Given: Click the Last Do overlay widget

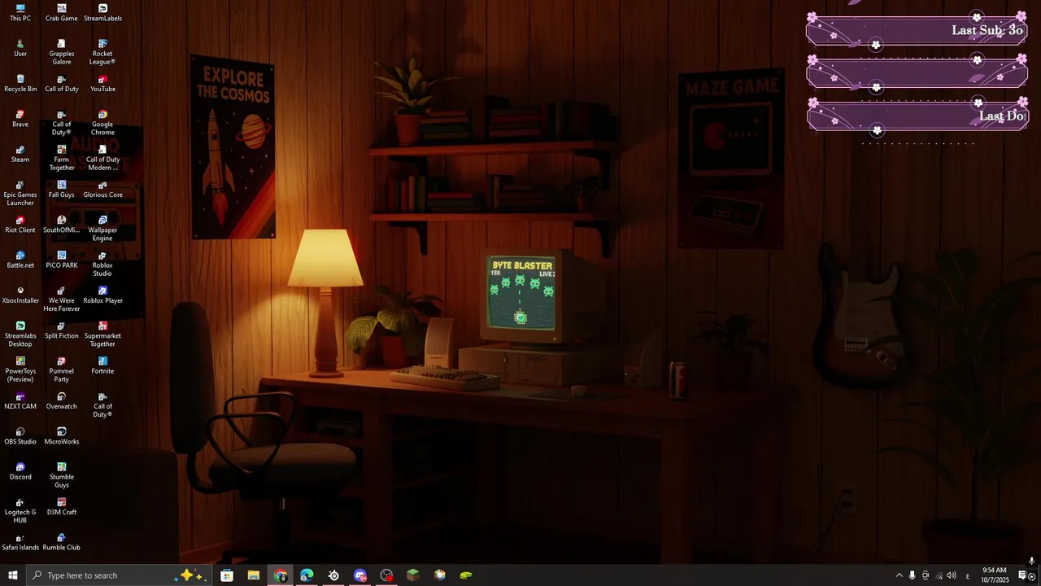Looking at the screenshot, I should click(917, 116).
